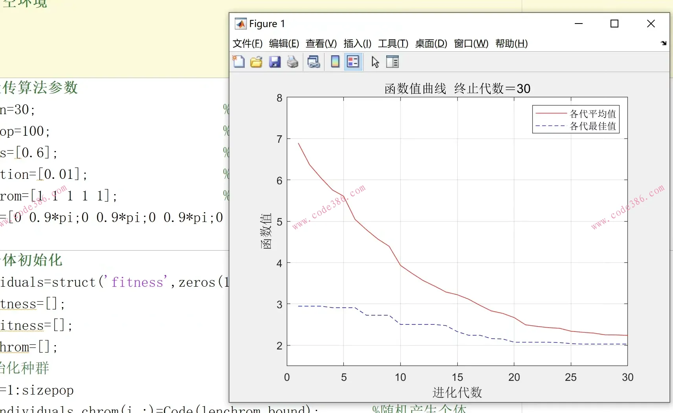The width and height of the screenshot is (673, 413).
Task: Open a file with the folder icon
Action: 256,62
